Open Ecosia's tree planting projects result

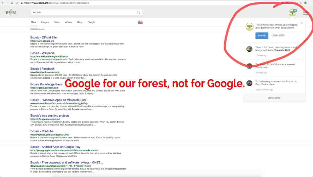click(x=50, y=116)
